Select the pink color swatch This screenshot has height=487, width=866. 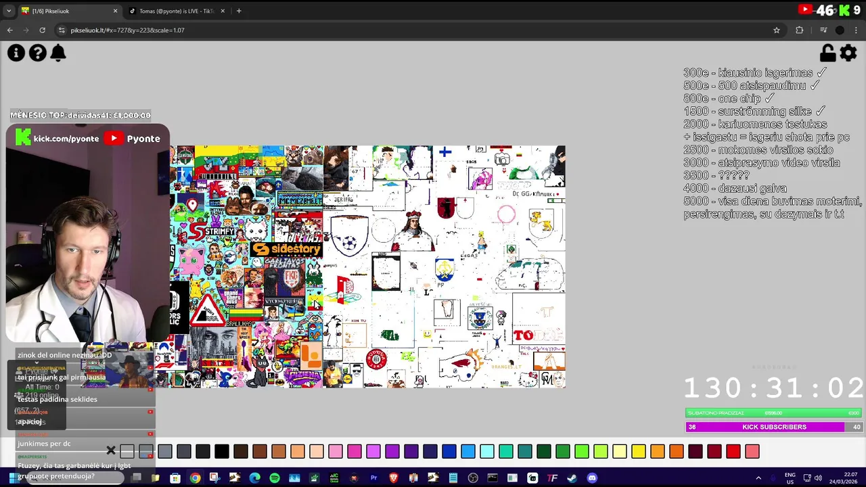tap(336, 451)
